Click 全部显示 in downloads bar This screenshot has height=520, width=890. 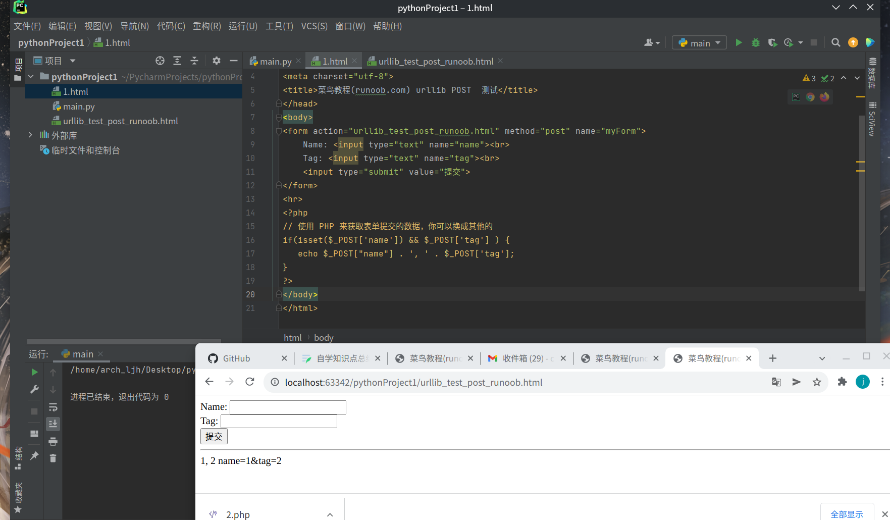point(847,514)
